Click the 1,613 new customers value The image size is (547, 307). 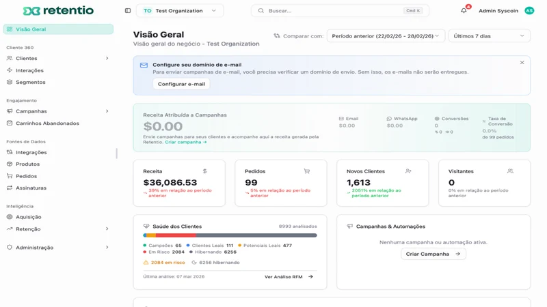(x=358, y=182)
